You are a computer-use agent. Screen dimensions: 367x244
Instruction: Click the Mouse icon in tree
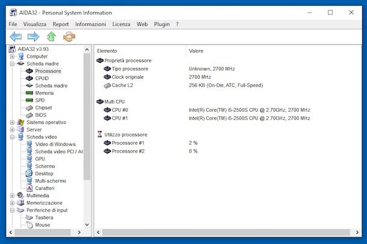(29, 225)
